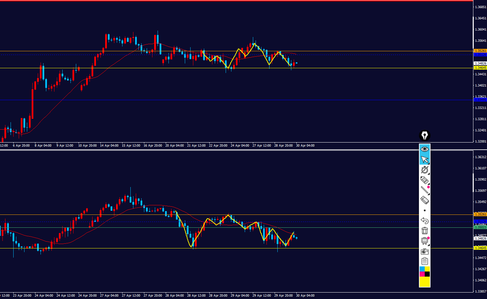Clear all drawings with the trash icon
The image size is (487, 299).
pos(424,231)
